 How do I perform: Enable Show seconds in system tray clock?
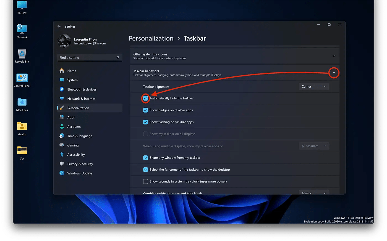(145, 181)
